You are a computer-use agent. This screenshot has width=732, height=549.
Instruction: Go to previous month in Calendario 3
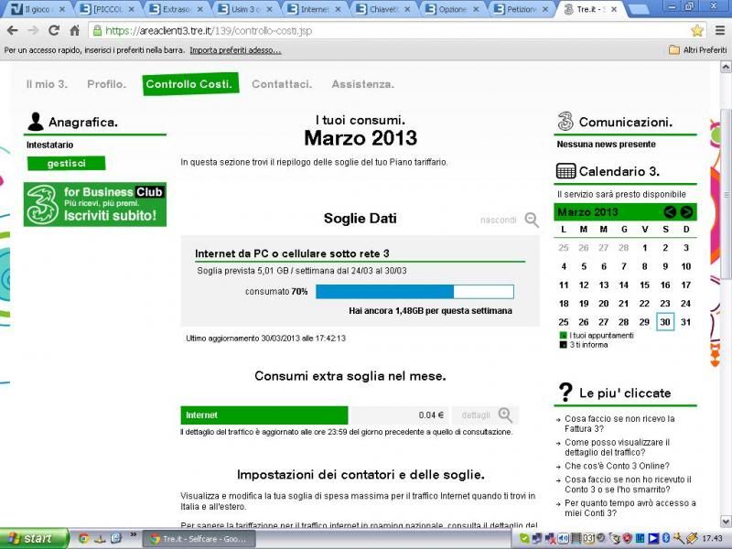670,212
